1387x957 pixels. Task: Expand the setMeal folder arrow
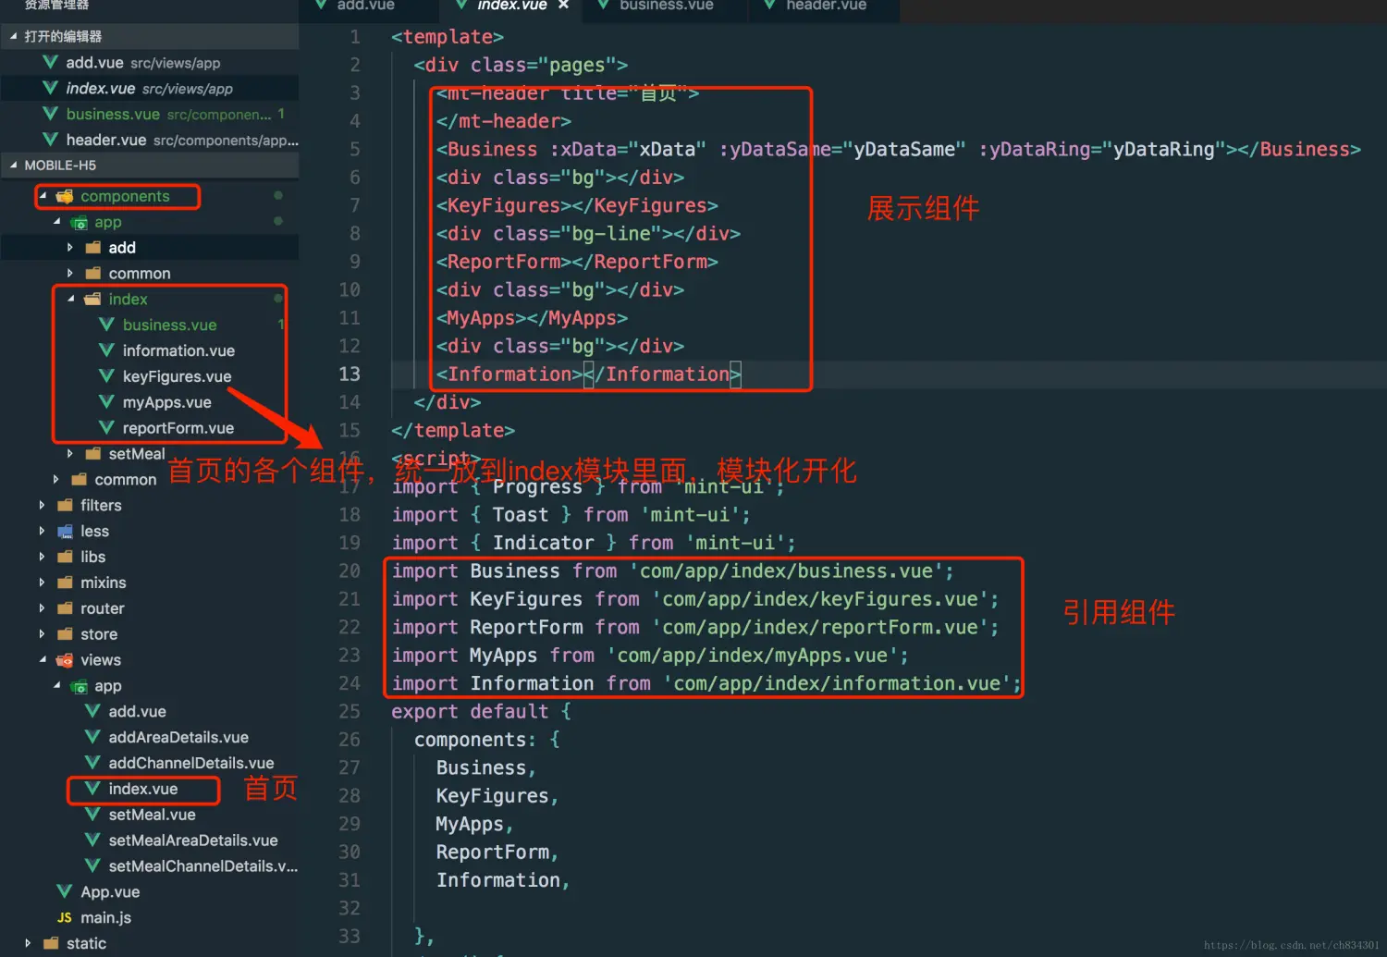[x=70, y=454]
